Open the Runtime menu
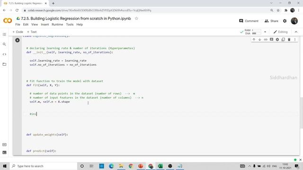The width and height of the screenshot is (303, 170). pyautogui.click(x=57, y=25)
